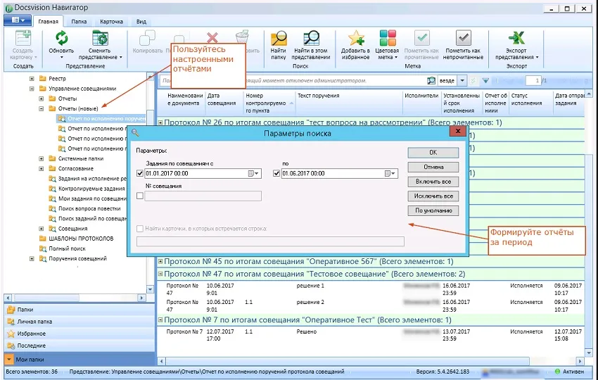
Task: Enable the № совещания checkbox
Action: point(140,196)
